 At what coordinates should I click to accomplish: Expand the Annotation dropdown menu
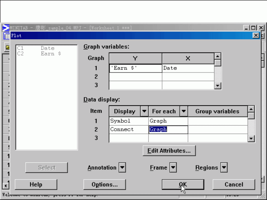tap(122, 168)
